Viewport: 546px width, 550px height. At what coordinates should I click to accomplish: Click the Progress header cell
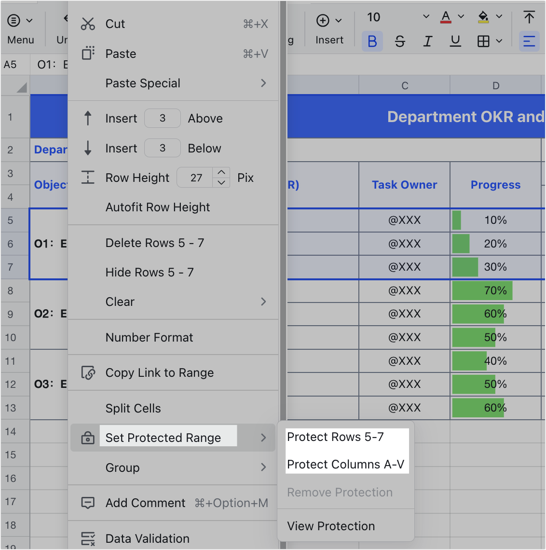coord(495,185)
